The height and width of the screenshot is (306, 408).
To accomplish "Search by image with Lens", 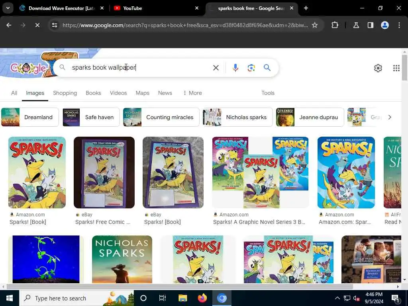I will (251, 68).
